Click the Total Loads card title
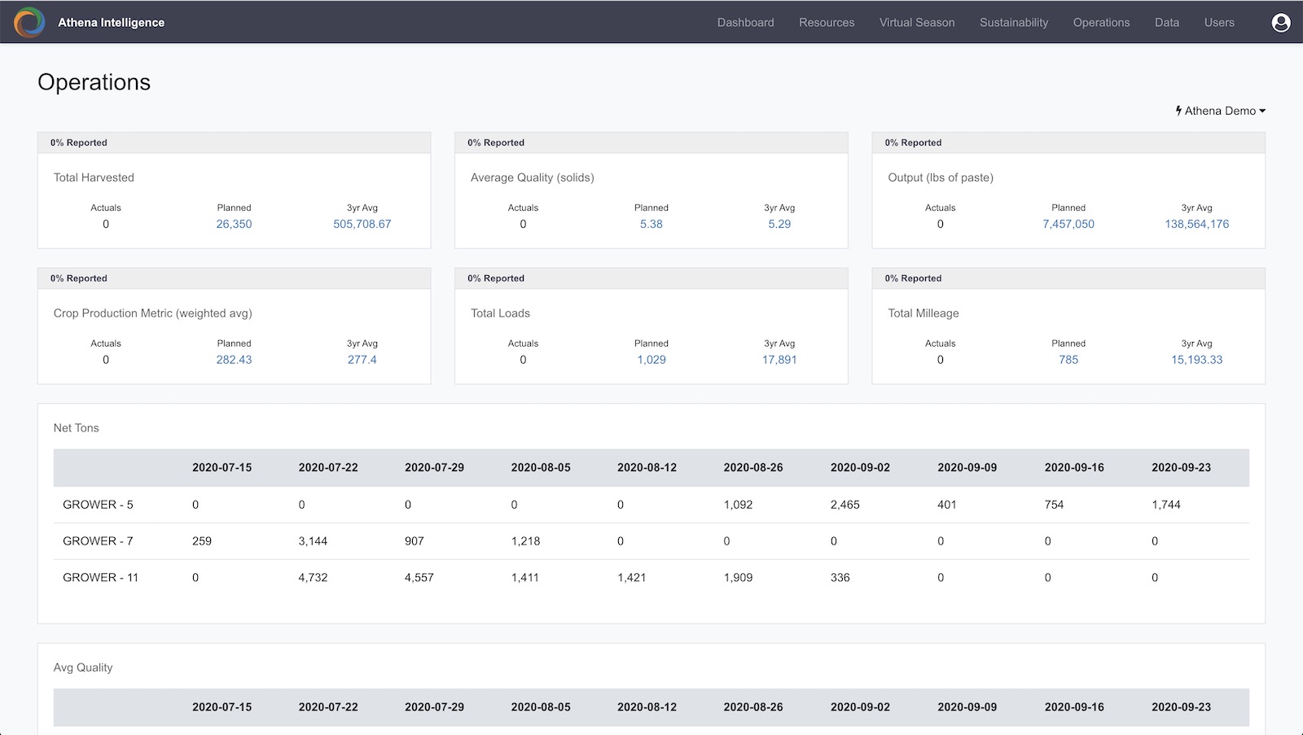Viewport: 1303px width, 735px height. [x=500, y=313]
